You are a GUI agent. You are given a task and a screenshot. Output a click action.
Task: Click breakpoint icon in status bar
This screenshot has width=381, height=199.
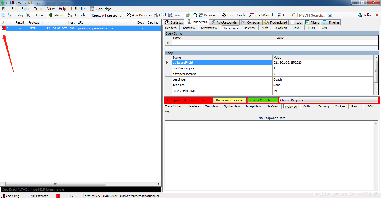click(58, 196)
